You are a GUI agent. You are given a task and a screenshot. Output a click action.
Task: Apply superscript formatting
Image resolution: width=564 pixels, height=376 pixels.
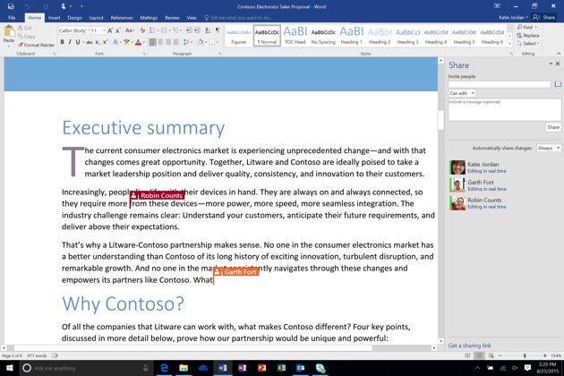(x=105, y=42)
